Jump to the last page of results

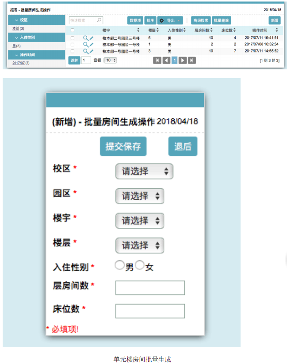191,60
